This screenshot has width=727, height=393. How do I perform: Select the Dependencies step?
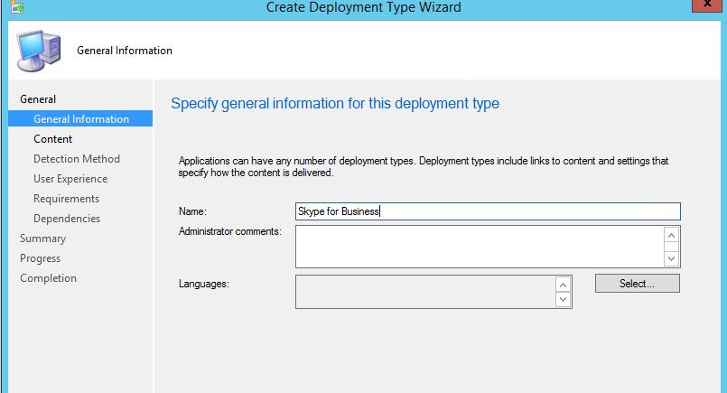pyautogui.click(x=66, y=219)
